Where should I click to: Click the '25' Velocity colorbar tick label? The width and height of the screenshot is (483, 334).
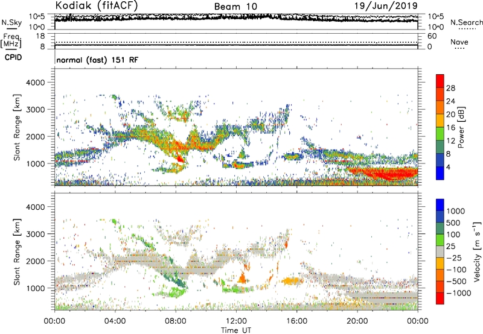tap(450, 247)
